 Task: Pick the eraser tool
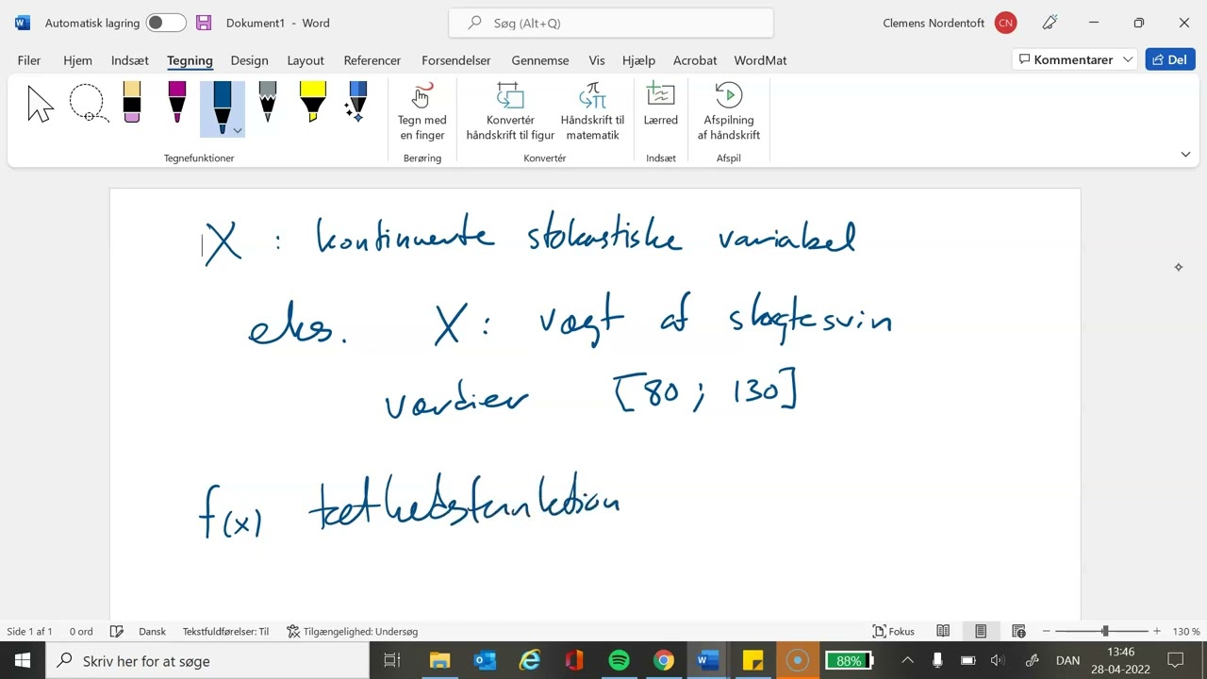[132, 102]
